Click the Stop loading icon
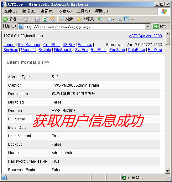Image resolution: width=172 pixels, height=182 pixels. 38,19
